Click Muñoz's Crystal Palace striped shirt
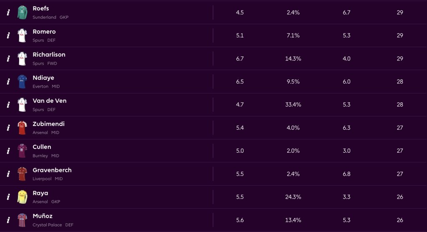This screenshot has height=232, width=427. click(x=22, y=220)
